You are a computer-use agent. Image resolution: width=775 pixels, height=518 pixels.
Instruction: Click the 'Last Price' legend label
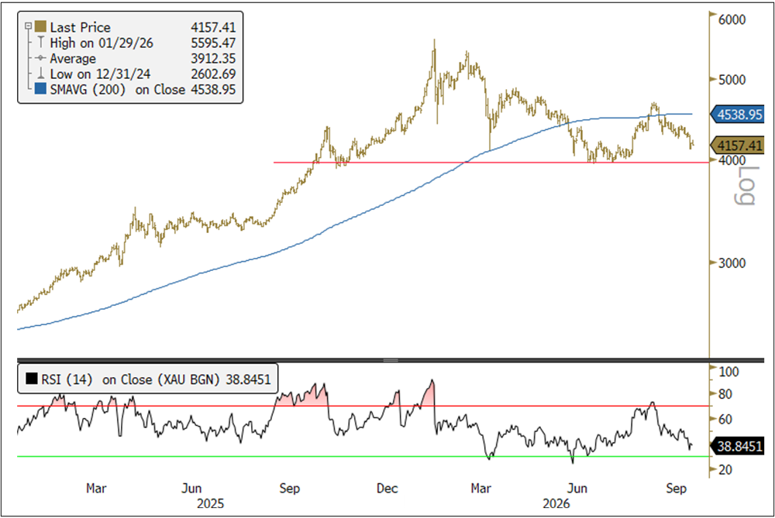(80, 27)
